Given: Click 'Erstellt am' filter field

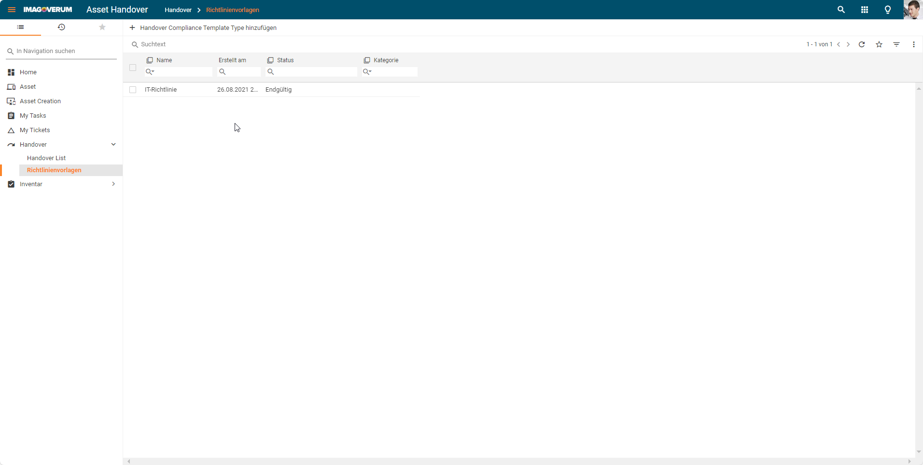Looking at the screenshot, I should pyautogui.click(x=239, y=72).
